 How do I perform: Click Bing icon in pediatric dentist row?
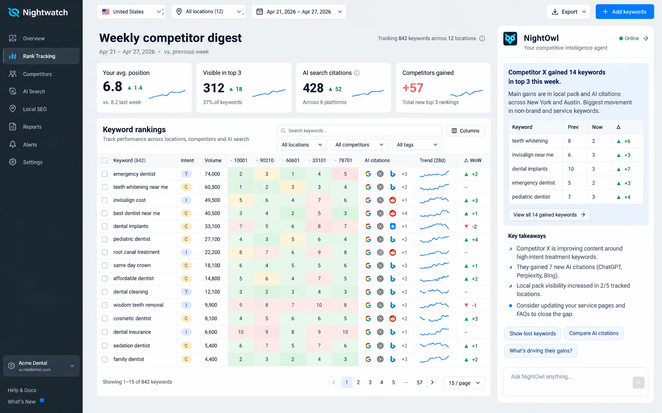[393, 239]
